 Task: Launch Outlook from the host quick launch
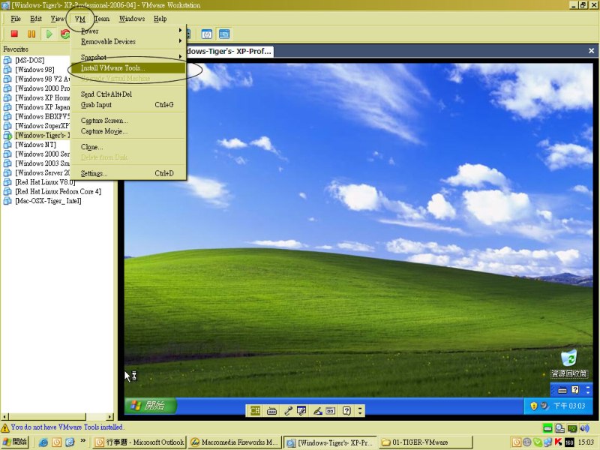tap(57, 442)
